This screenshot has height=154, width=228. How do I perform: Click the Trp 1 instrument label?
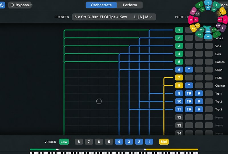(219, 94)
